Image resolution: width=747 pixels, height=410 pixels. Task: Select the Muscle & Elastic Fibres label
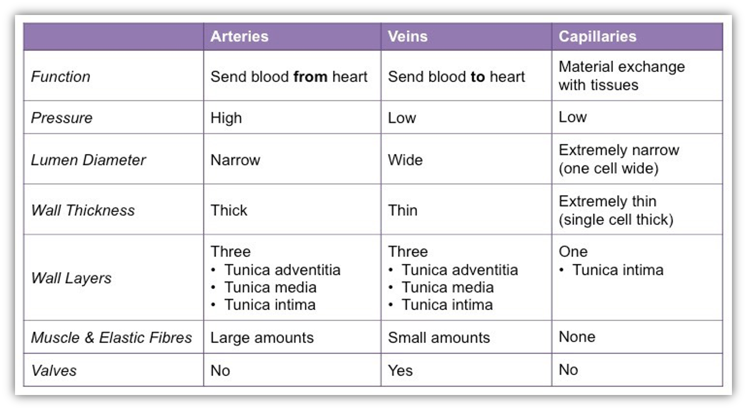(111, 337)
